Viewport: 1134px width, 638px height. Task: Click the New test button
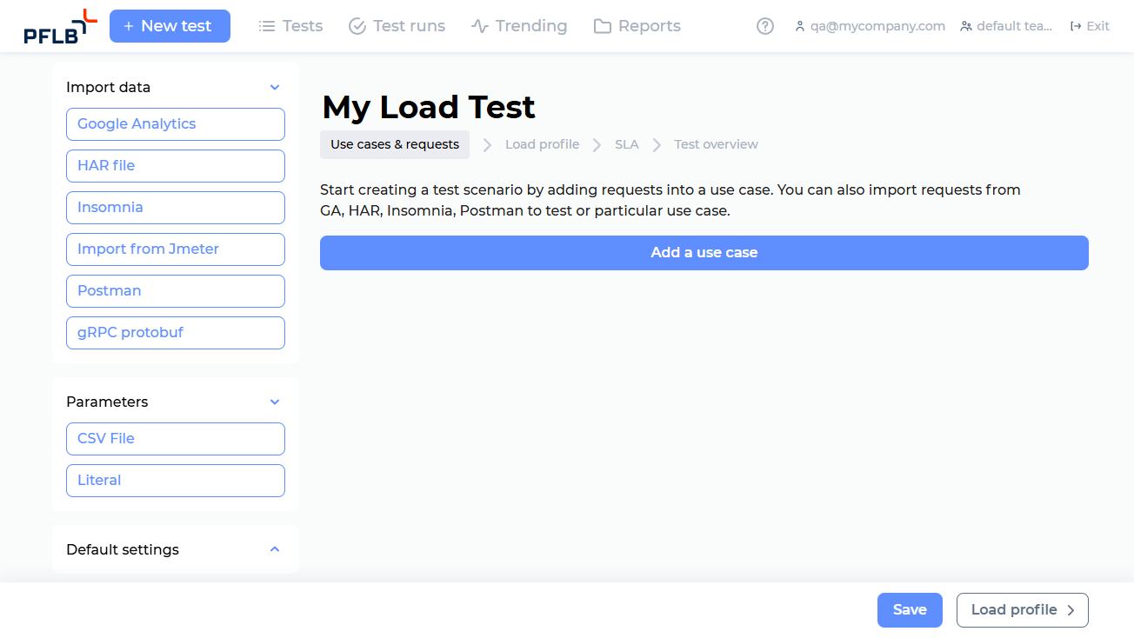[x=170, y=26]
